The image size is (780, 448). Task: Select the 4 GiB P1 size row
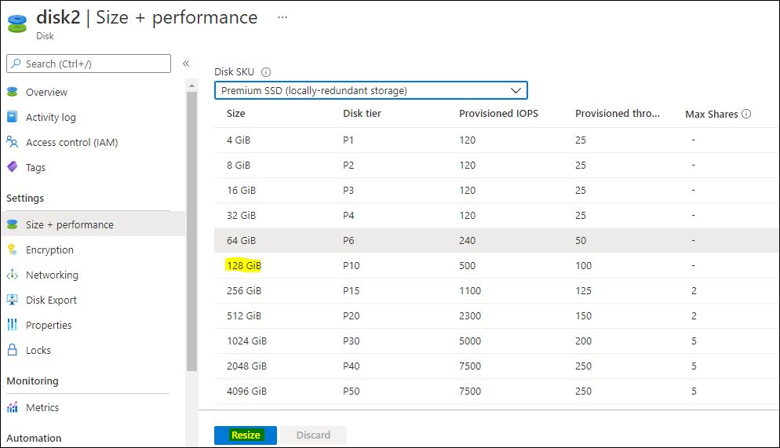coord(497,140)
